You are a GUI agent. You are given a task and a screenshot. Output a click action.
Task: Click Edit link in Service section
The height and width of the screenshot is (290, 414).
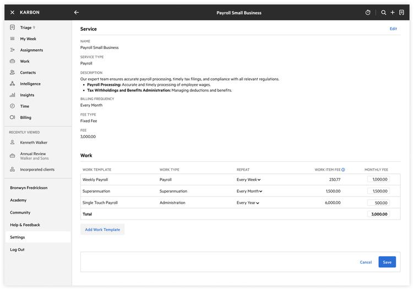(x=393, y=29)
